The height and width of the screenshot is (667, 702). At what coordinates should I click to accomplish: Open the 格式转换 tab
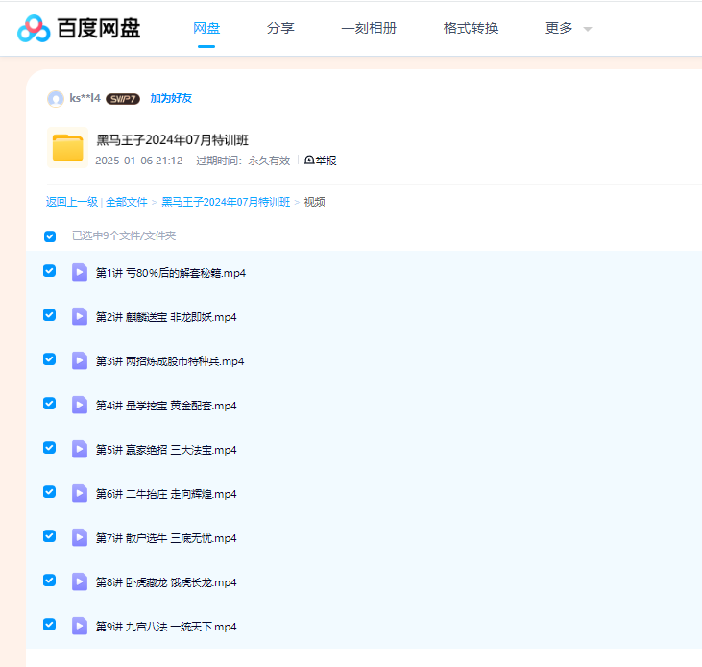pyautogui.click(x=471, y=28)
